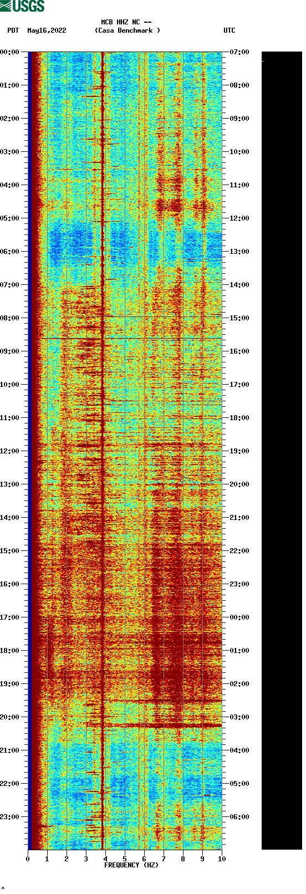306x894 pixels.
Task: Click the 03:00 PDT time label
Action: (x=9, y=152)
